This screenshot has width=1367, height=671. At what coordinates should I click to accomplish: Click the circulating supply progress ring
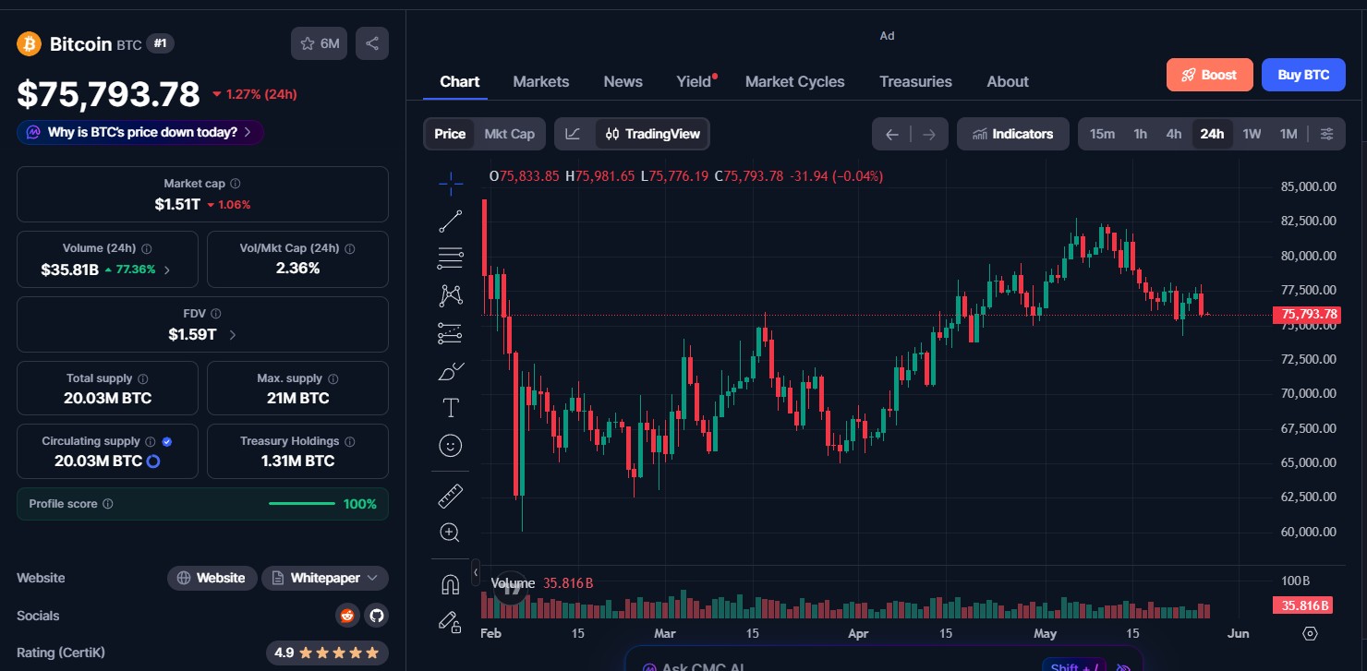pyautogui.click(x=154, y=461)
